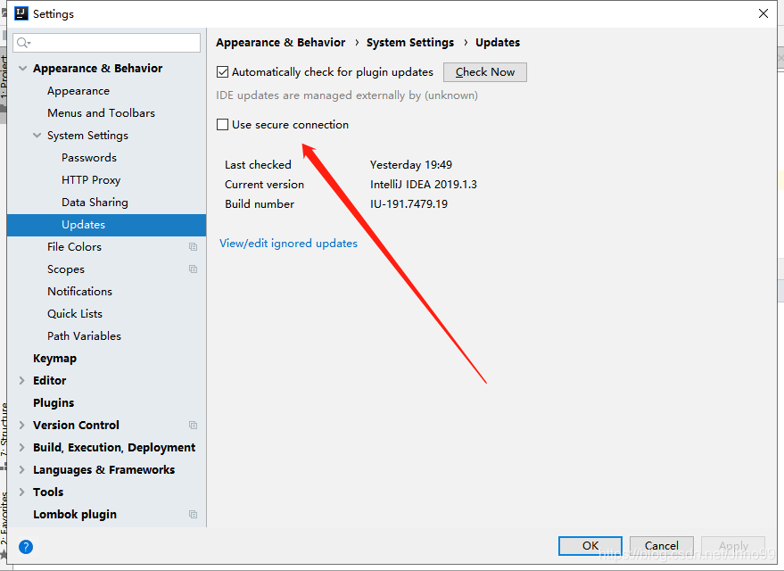
Task: Click the Appearance & Behavior breadcrumb
Action: click(280, 43)
